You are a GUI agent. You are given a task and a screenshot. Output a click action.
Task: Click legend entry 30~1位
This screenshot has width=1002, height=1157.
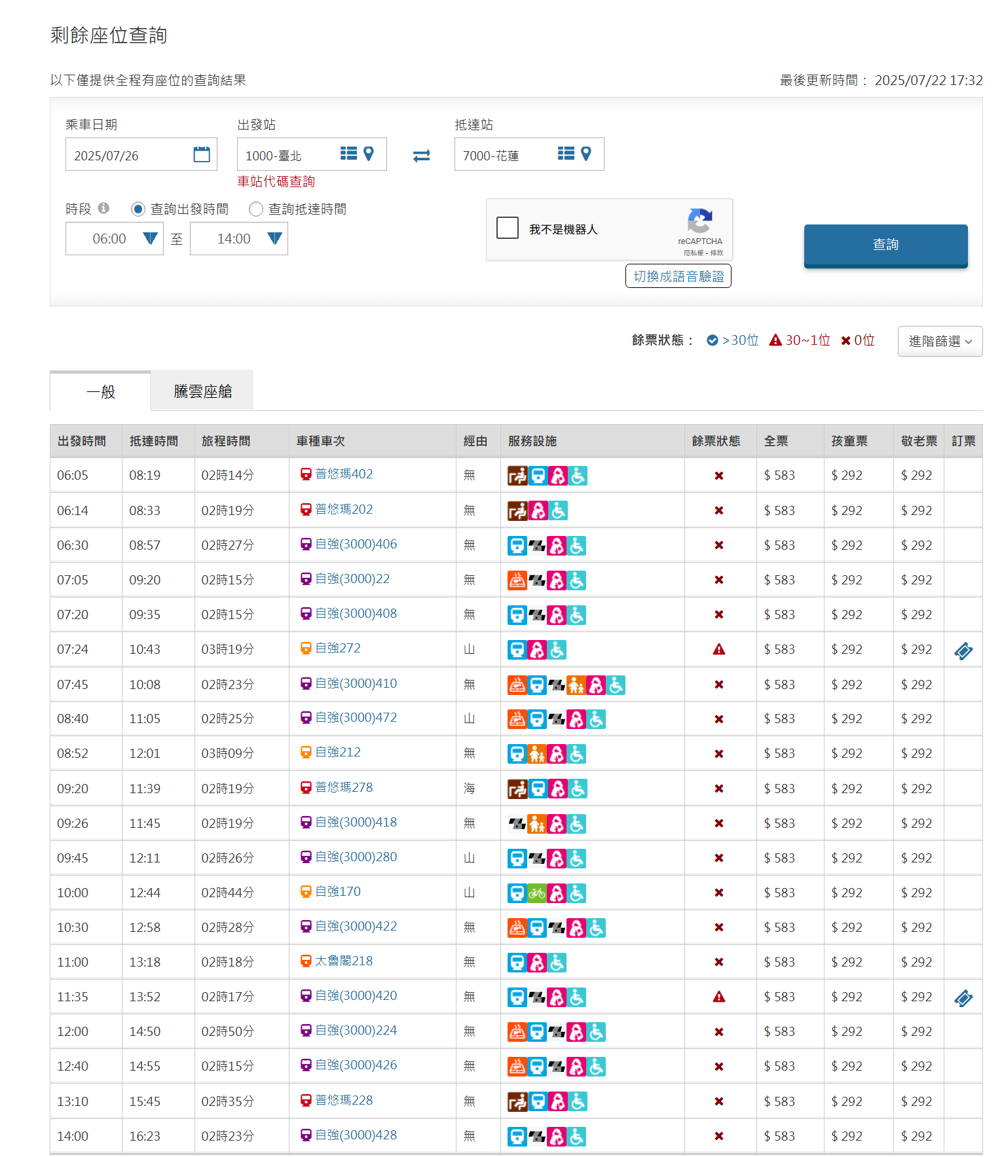click(x=800, y=340)
